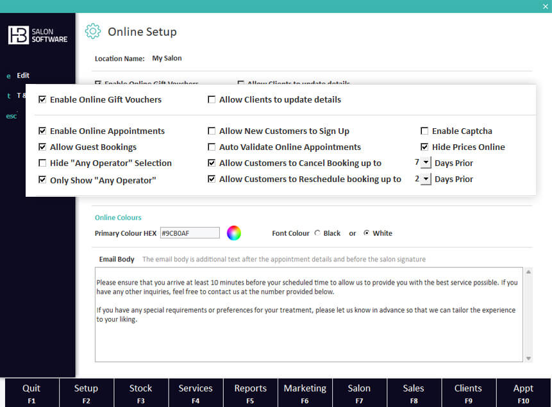Open the Marketing F6 section
The image size is (552, 407).
tap(305, 392)
